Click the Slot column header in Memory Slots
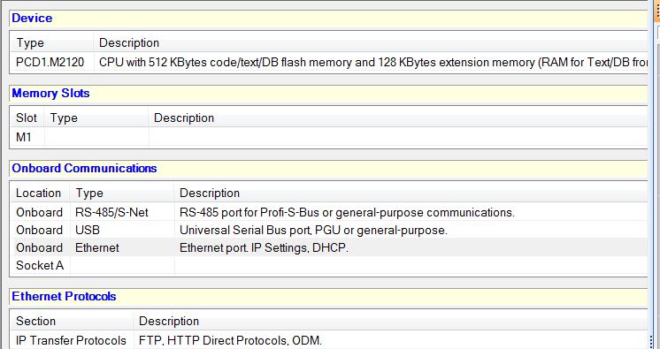This screenshot has width=660, height=349. click(27, 118)
